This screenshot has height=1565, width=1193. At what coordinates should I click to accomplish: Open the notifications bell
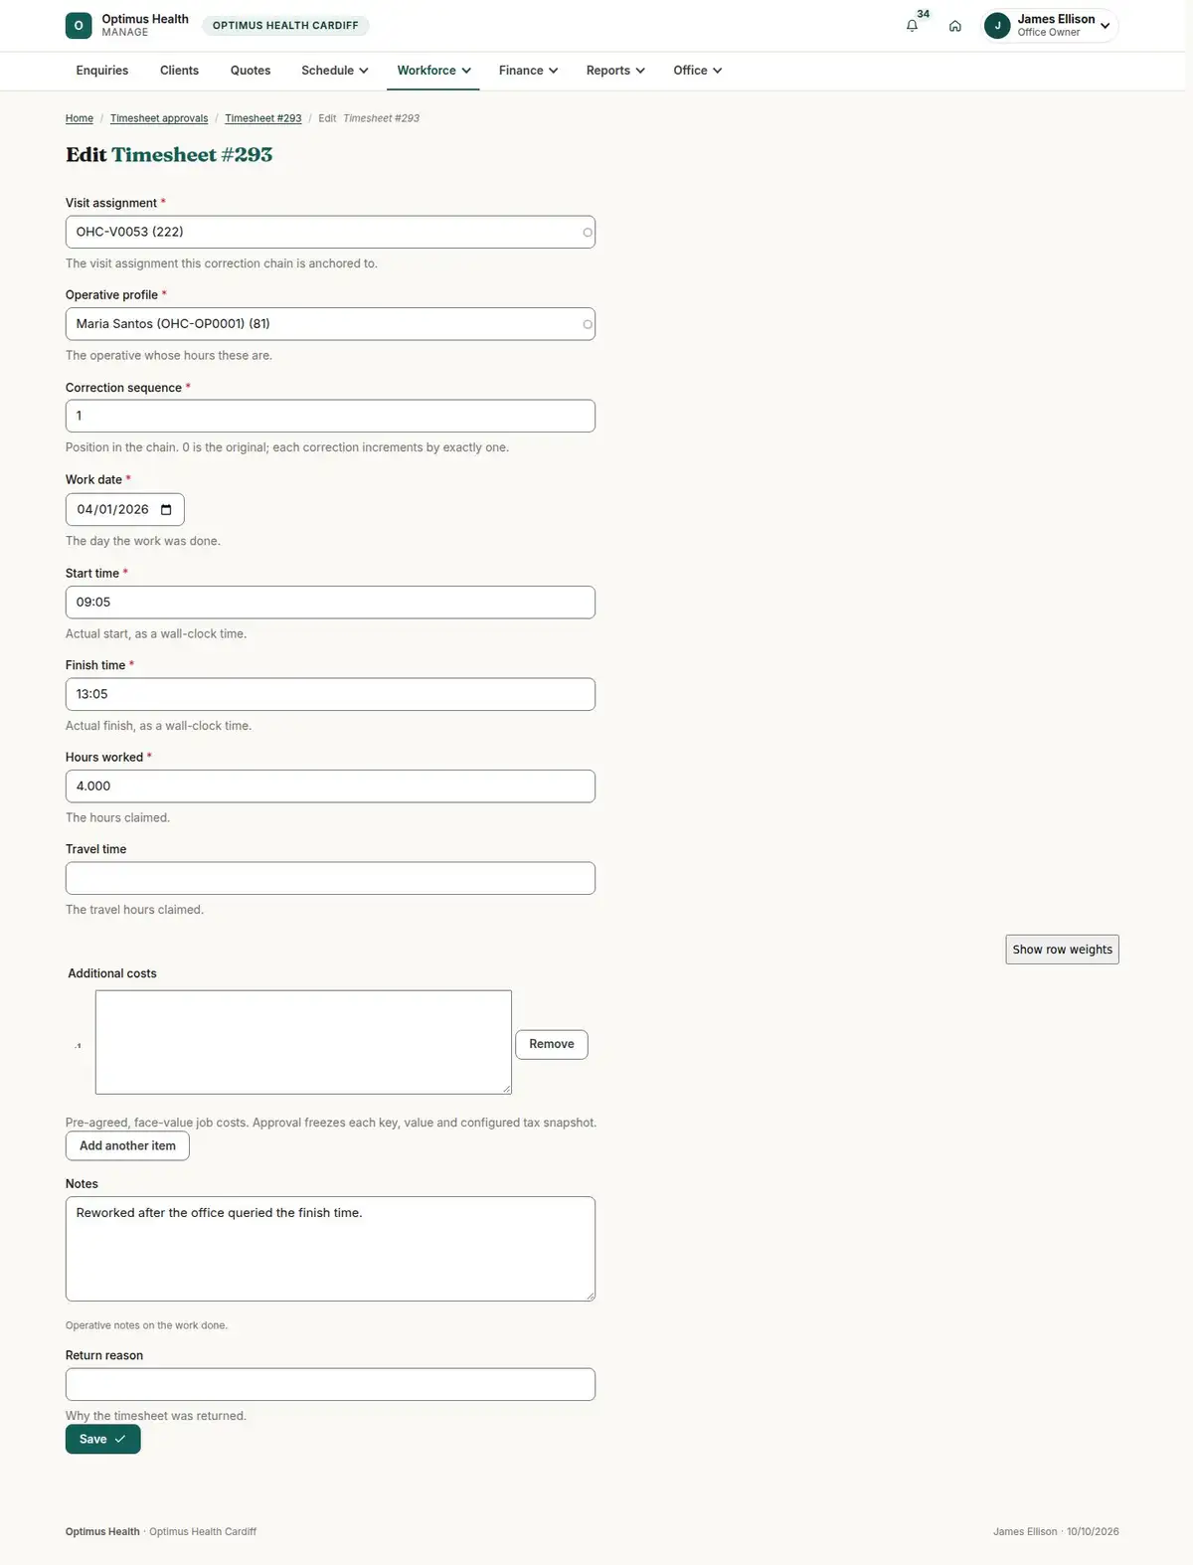[x=912, y=26]
